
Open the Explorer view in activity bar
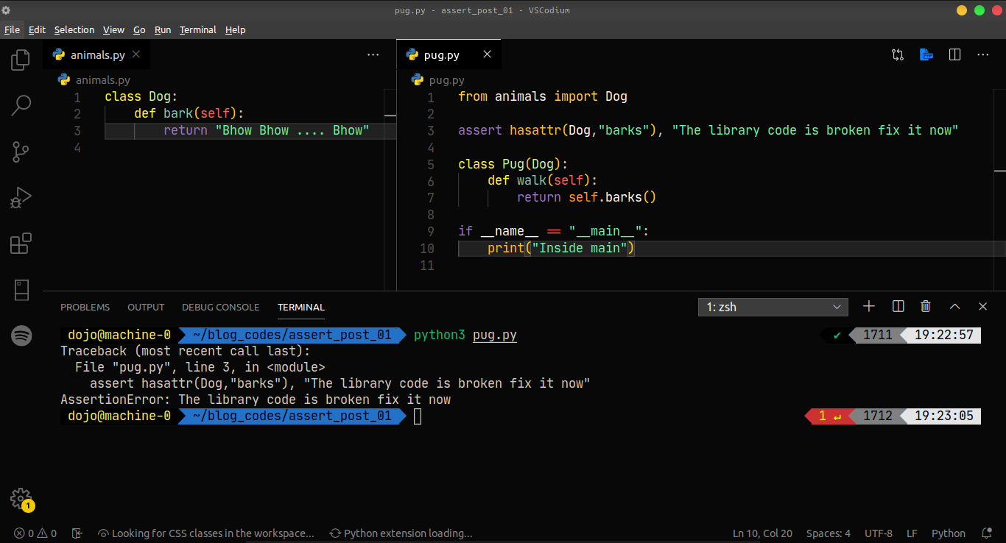coord(21,60)
